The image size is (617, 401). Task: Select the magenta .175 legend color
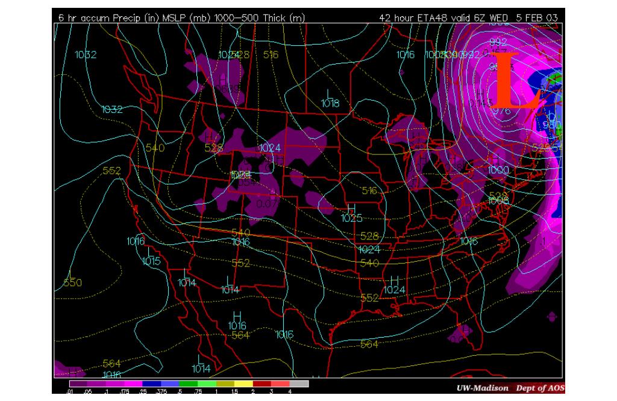click(x=133, y=384)
